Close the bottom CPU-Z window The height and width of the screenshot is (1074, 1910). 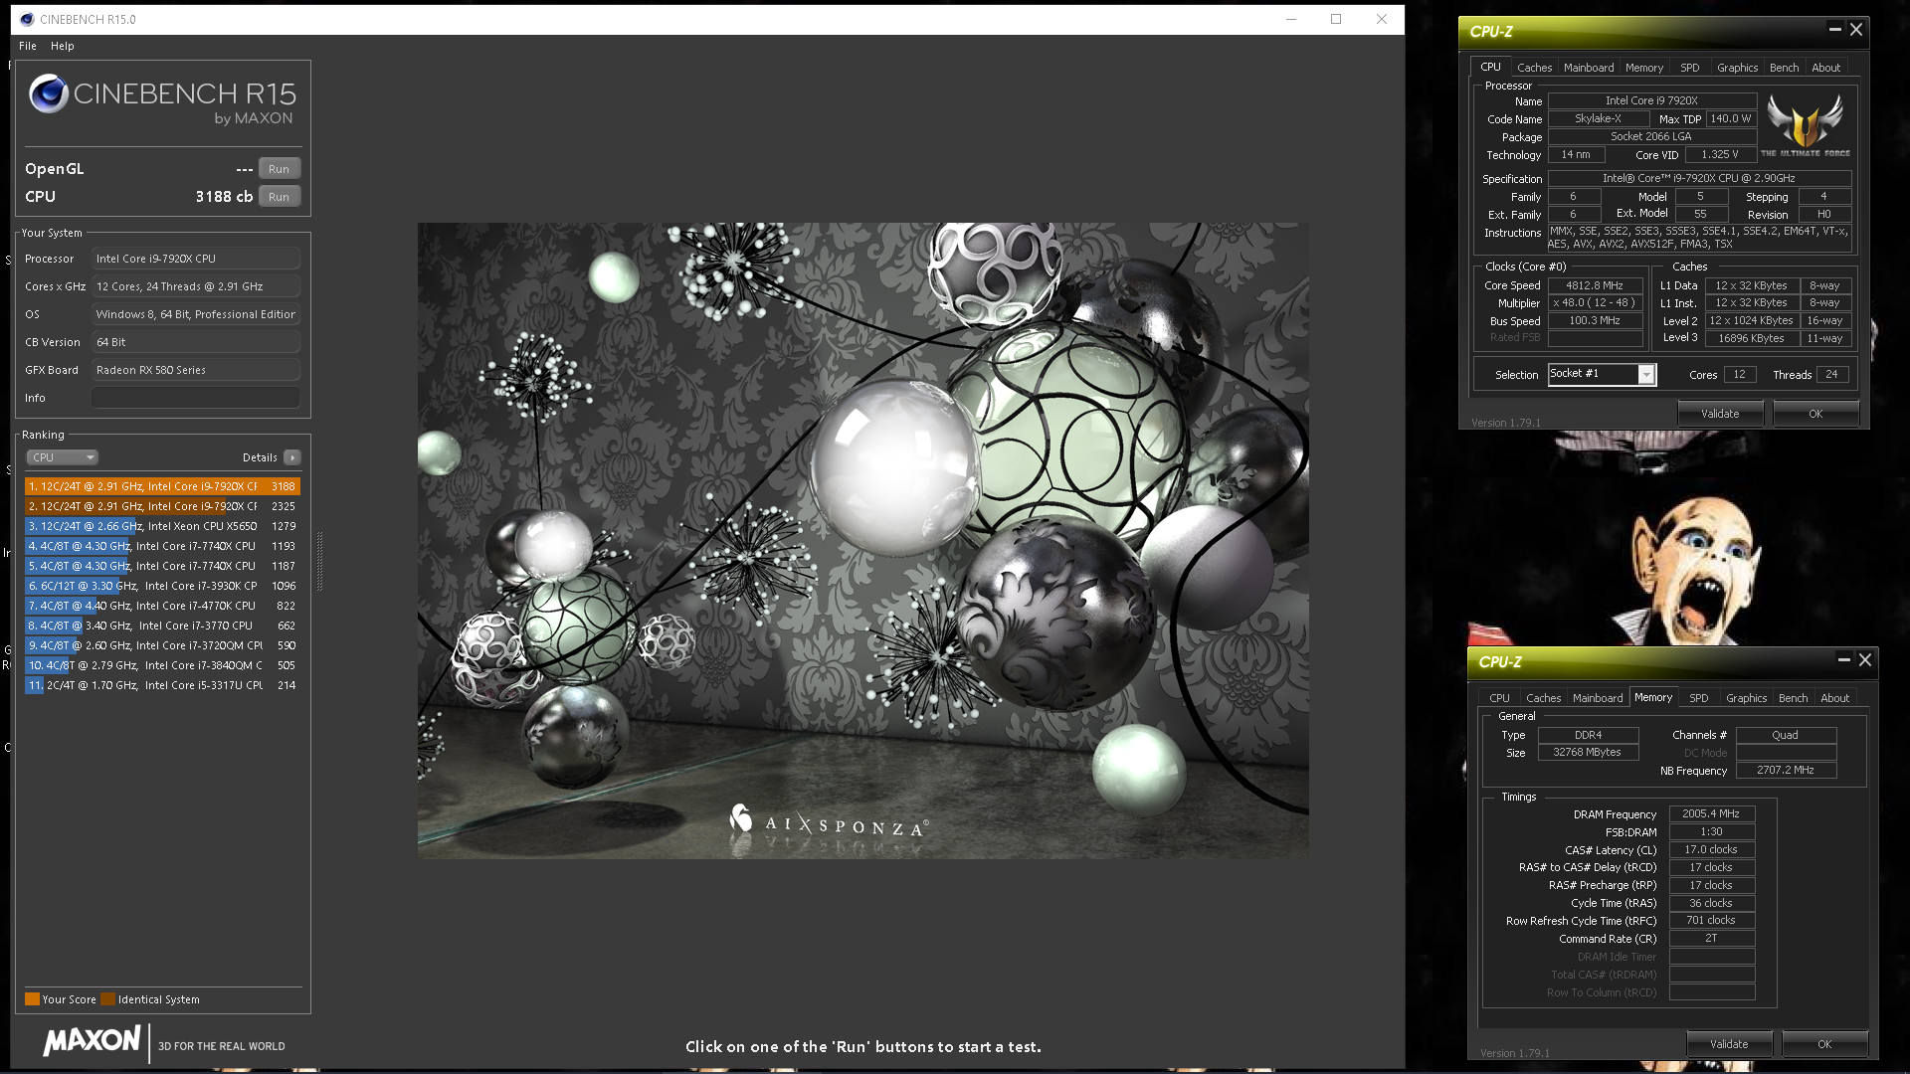click(x=1865, y=660)
